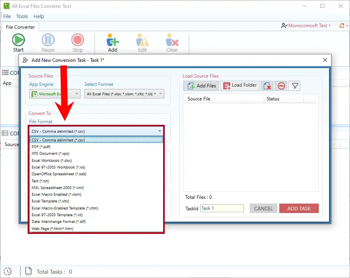Screen dimensions: 350x278
Task: Click the Status column header
Action: pyautogui.click(x=284, y=98)
